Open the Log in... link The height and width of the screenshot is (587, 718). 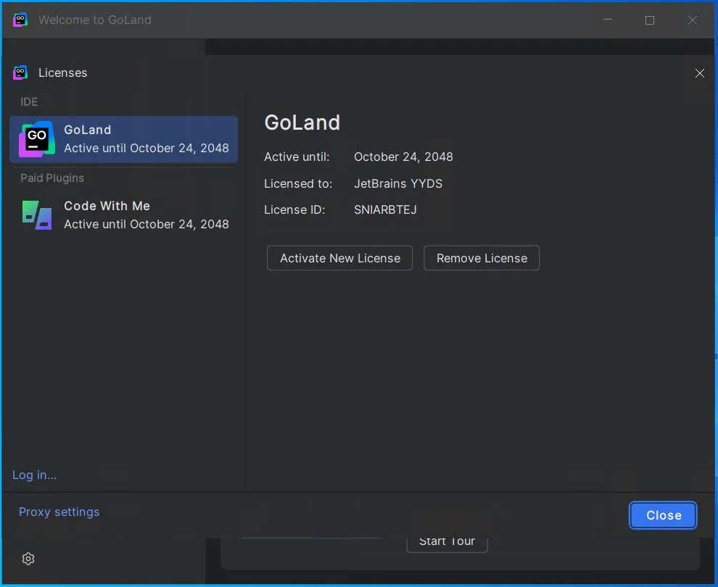[x=34, y=475]
